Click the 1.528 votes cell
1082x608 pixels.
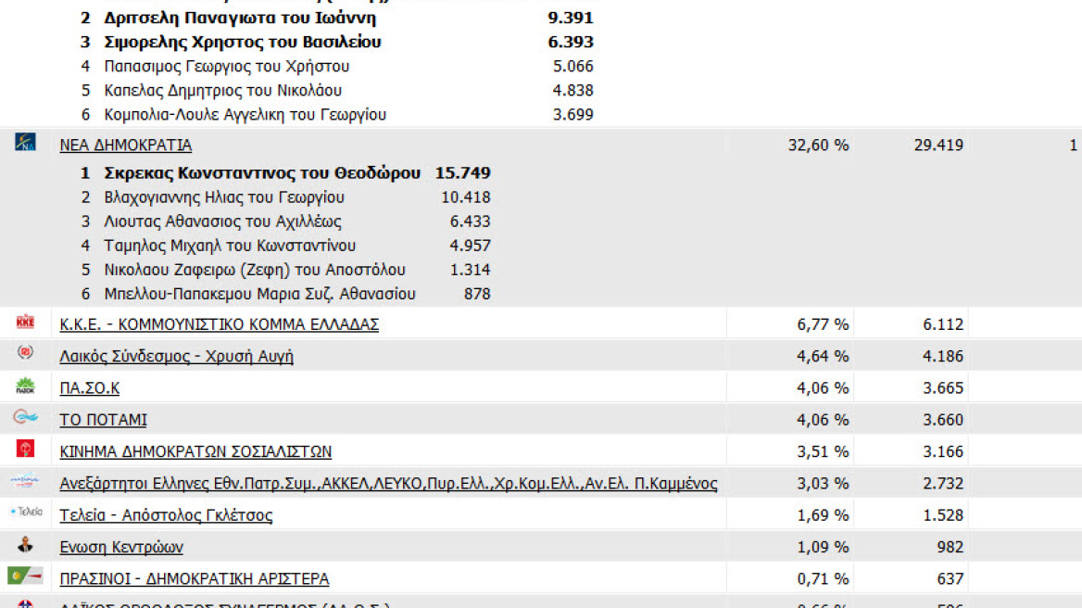[x=943, y=514]
